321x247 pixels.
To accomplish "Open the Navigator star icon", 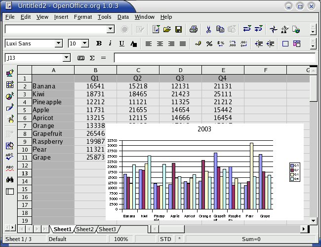I will (274, 29).
